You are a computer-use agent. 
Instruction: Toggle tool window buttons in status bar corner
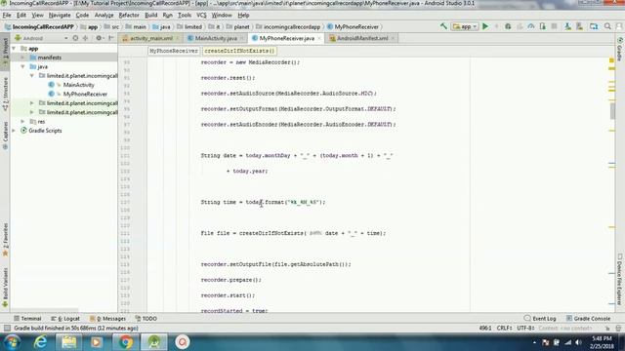tap(7, 328)
